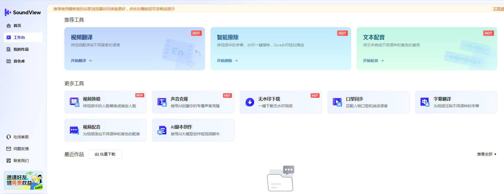
Task: Click the AI脚本创作 script icon
Action: [x=162, y=130]
